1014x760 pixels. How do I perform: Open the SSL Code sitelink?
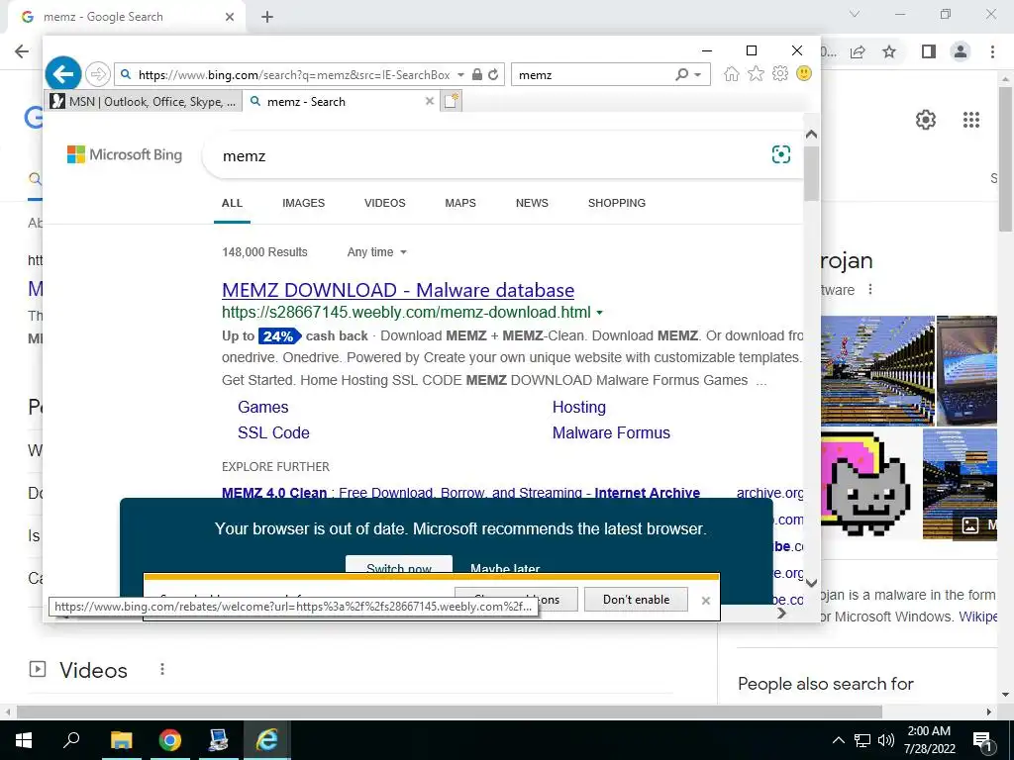coord(273,433)
